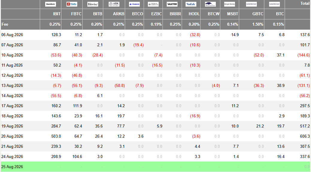Select the IBIT column header

pos(51,14)
